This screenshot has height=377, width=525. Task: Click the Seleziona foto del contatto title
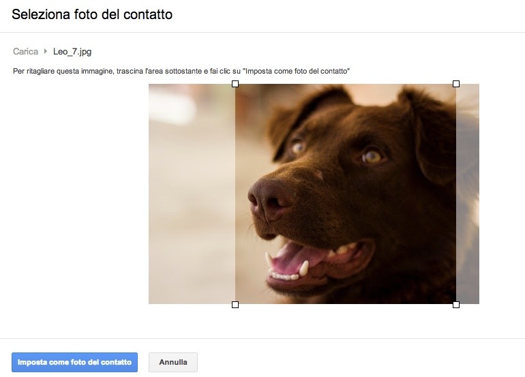(92, 14)
